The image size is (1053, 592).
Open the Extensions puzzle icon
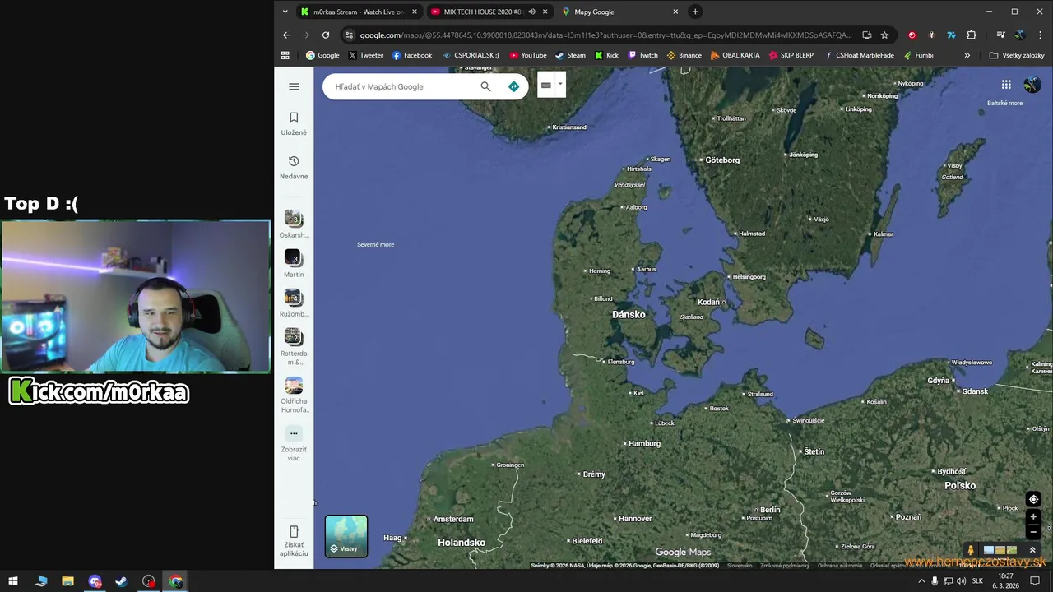972,35
